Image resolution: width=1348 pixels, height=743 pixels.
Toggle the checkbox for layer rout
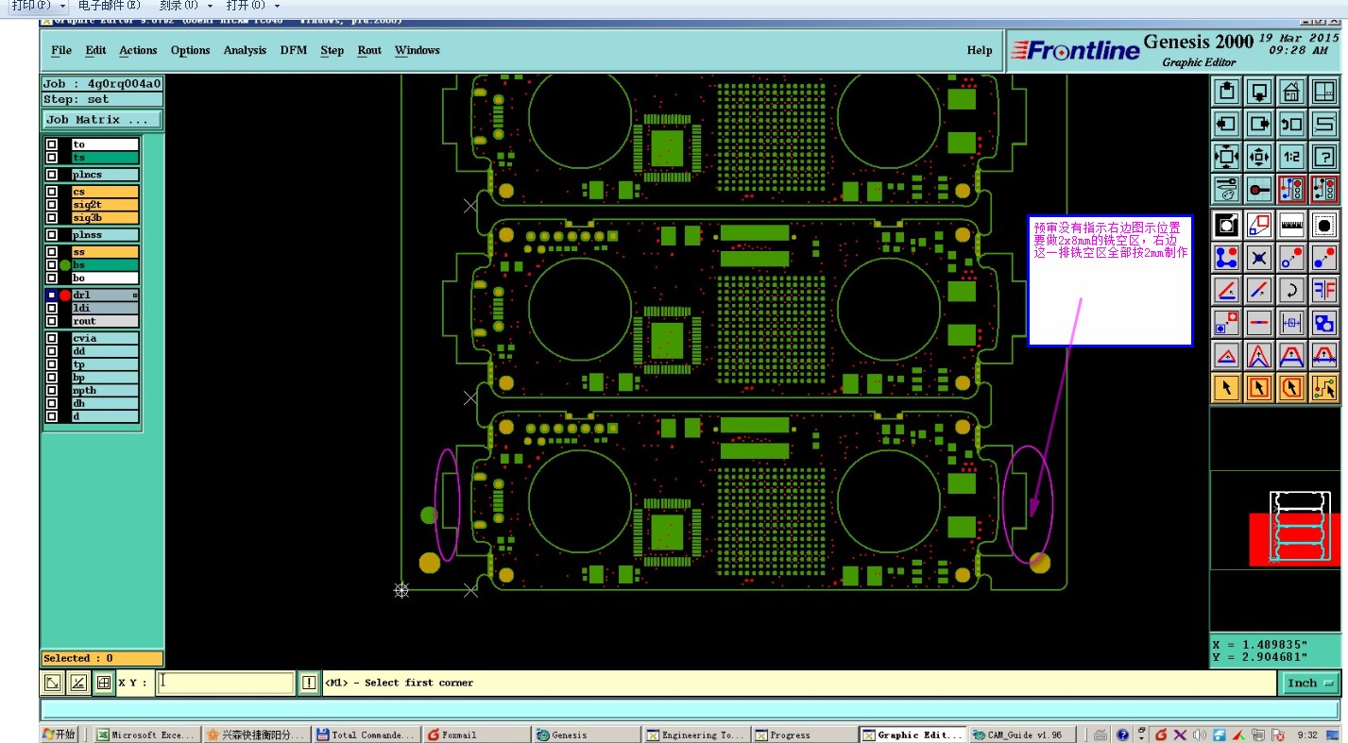tap(52, 321)
